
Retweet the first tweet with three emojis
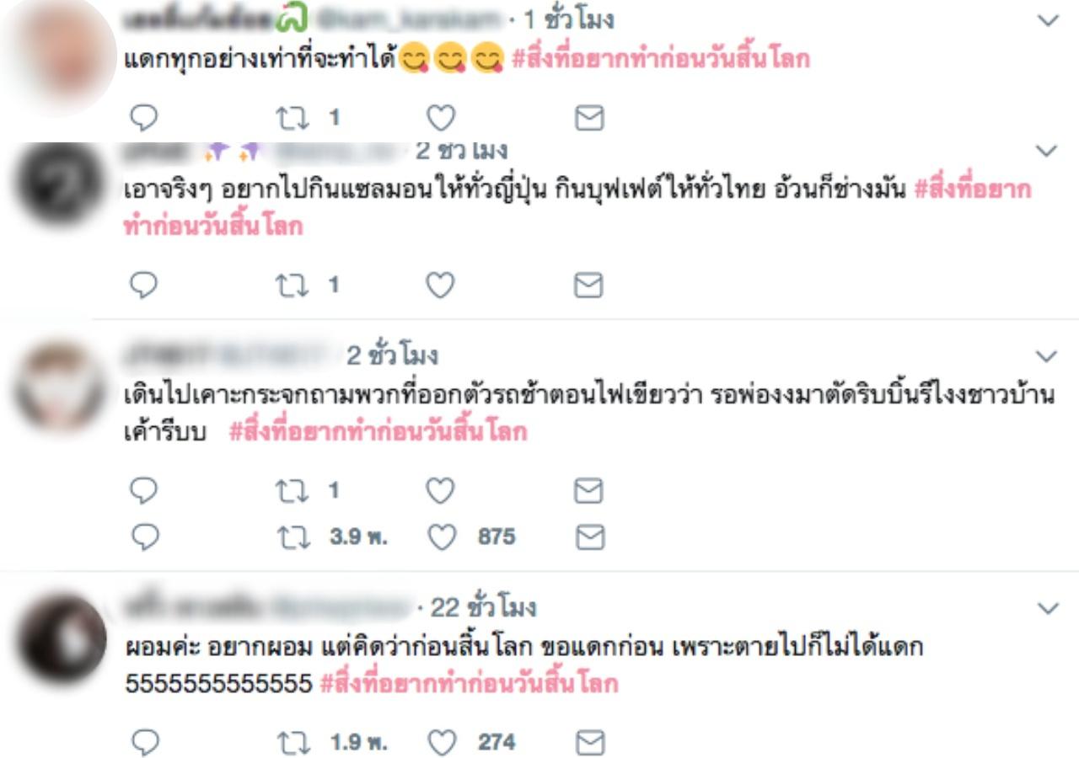pos(292,118)
